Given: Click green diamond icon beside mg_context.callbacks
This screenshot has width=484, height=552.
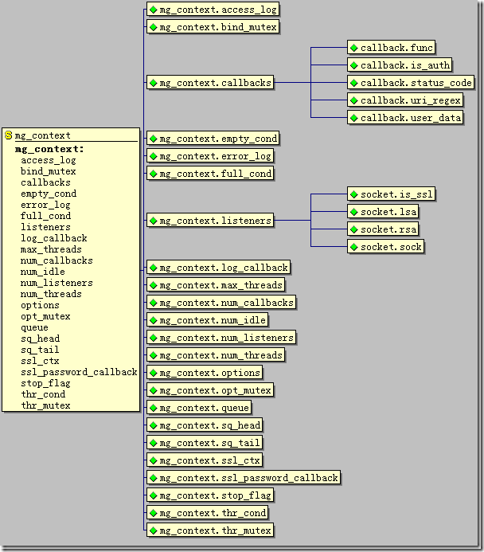Looking at the screenshot, I should [x=154, y=83].
